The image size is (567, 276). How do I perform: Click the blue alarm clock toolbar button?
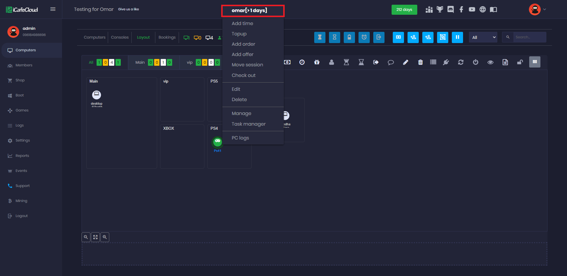364,37
